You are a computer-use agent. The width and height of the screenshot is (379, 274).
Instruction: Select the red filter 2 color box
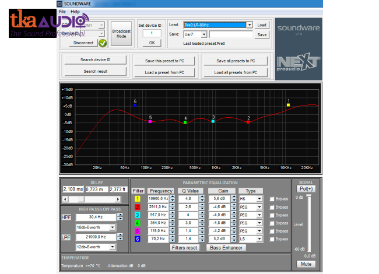click(x=138, y=207)
